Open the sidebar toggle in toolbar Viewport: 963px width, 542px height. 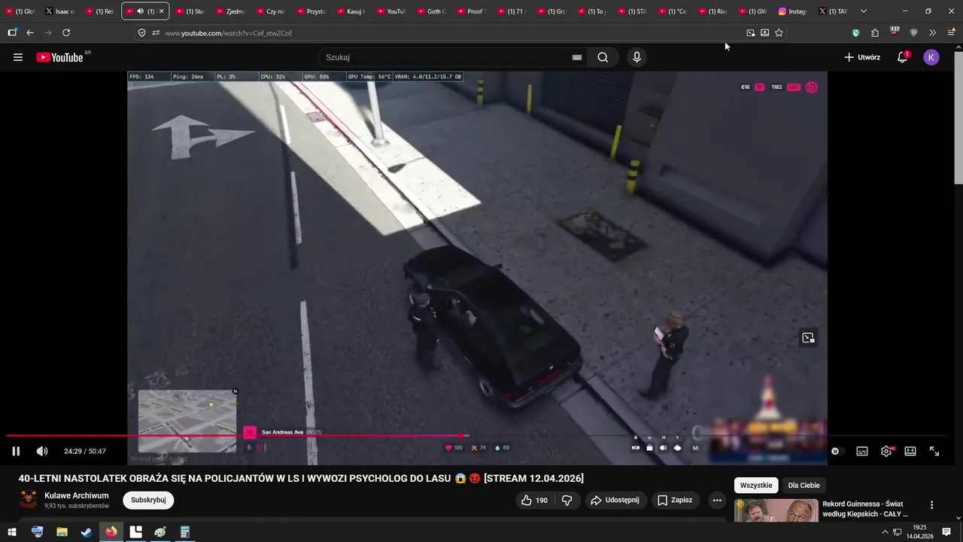(x=12, y=32)
